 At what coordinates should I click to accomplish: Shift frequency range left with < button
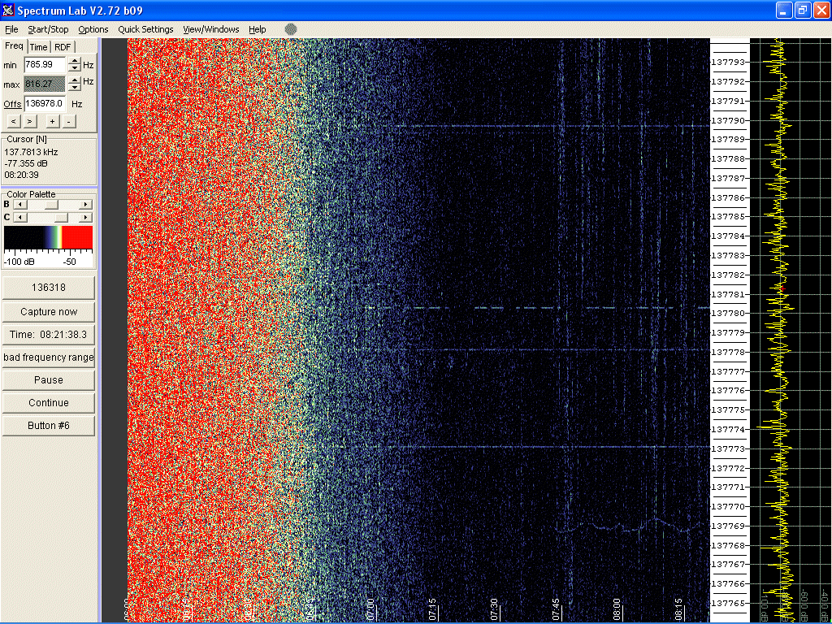point(14,122)
